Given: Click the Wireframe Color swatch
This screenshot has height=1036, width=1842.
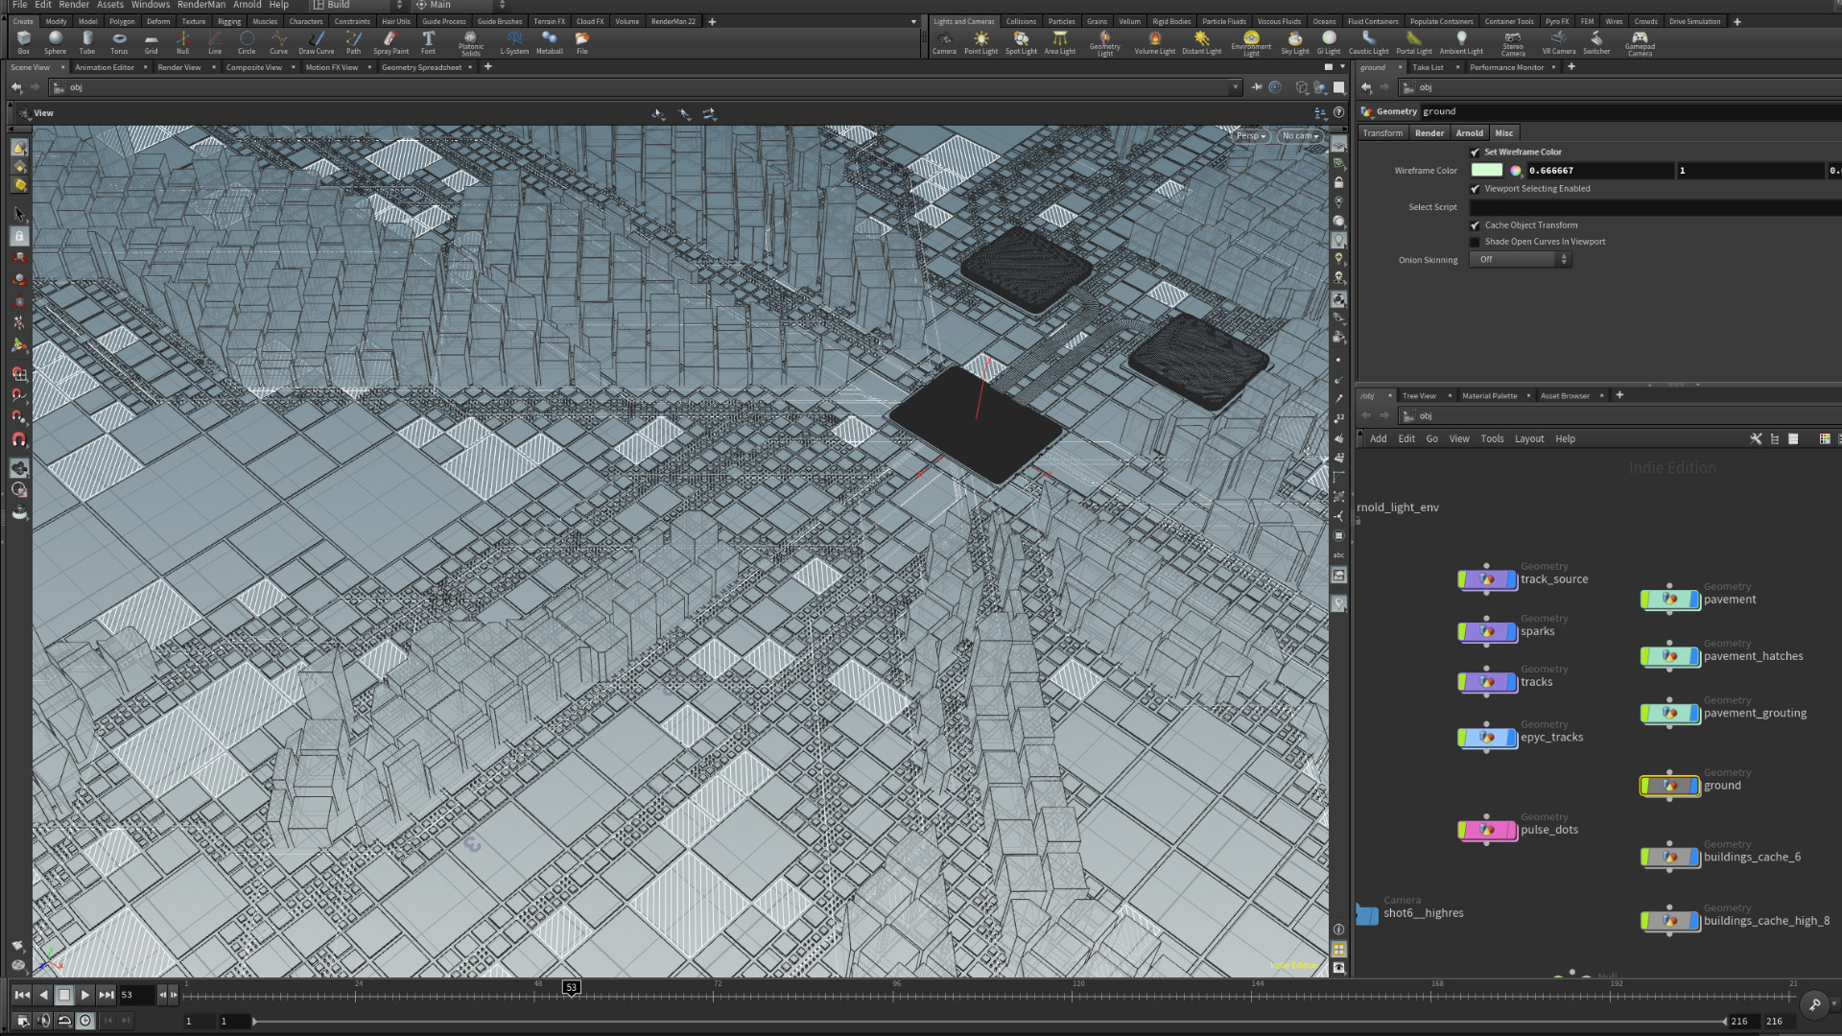Looking at the screenshot, I should [x=1487, y=170].
